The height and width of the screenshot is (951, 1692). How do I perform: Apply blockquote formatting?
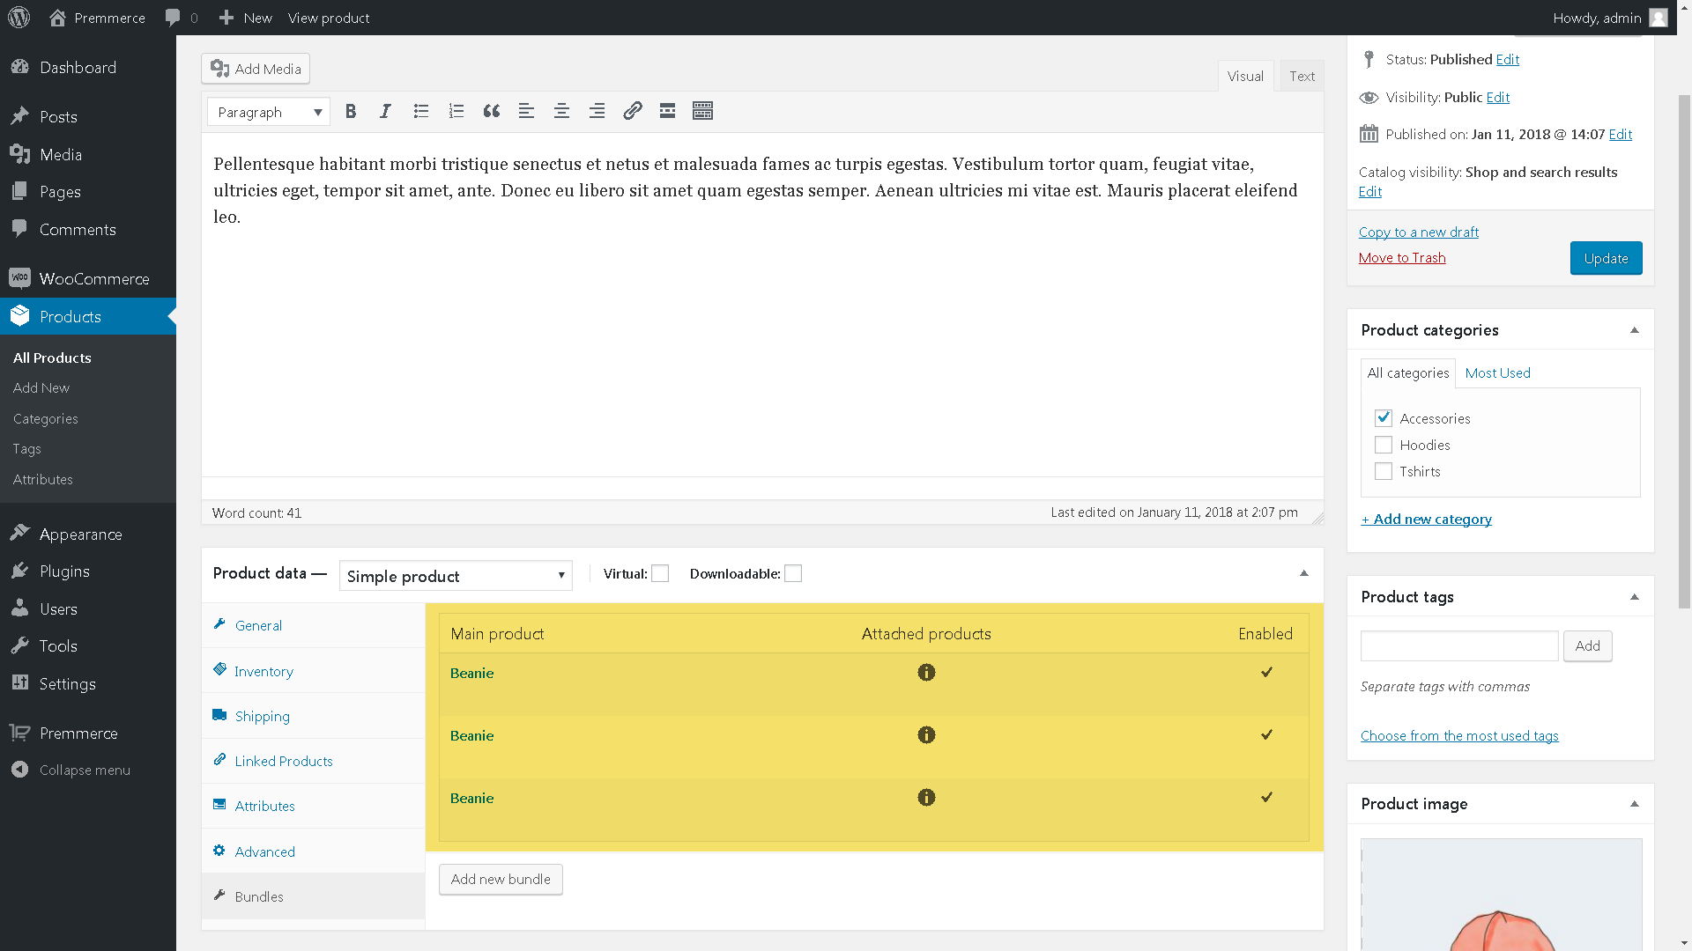pyautogui.click(x=492, y=111)
